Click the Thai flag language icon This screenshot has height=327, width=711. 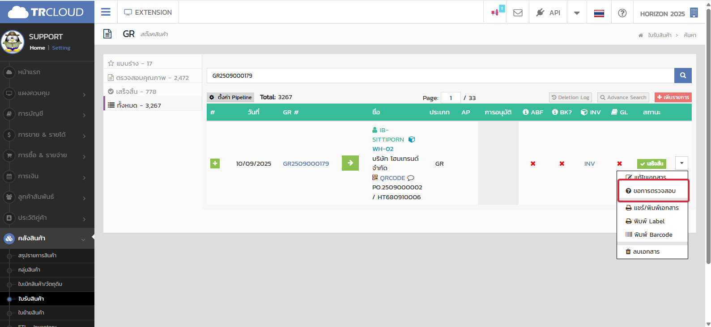[599, 13]
